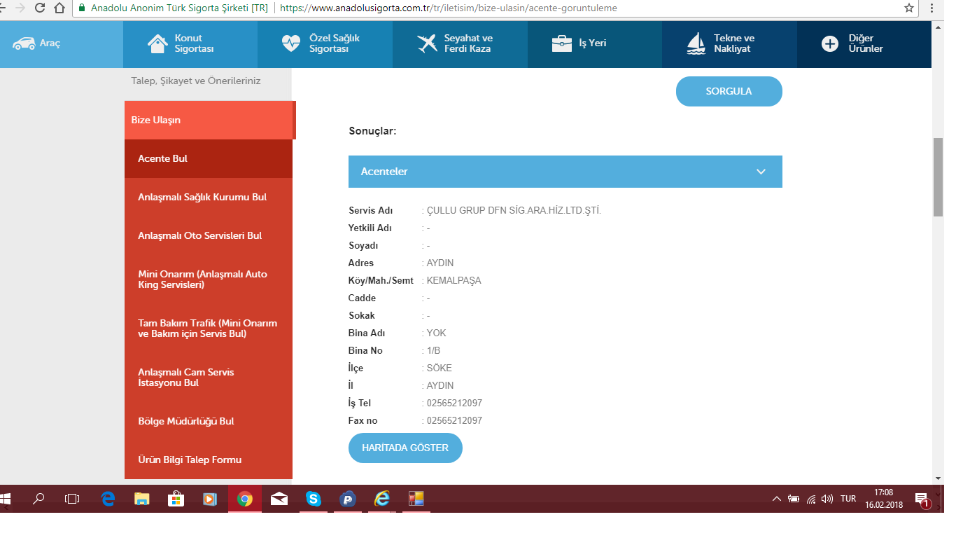The width and height of the screenshot is (956, 538).
Task: Select the İş Yeri briefcase menu
Action: 595,43
